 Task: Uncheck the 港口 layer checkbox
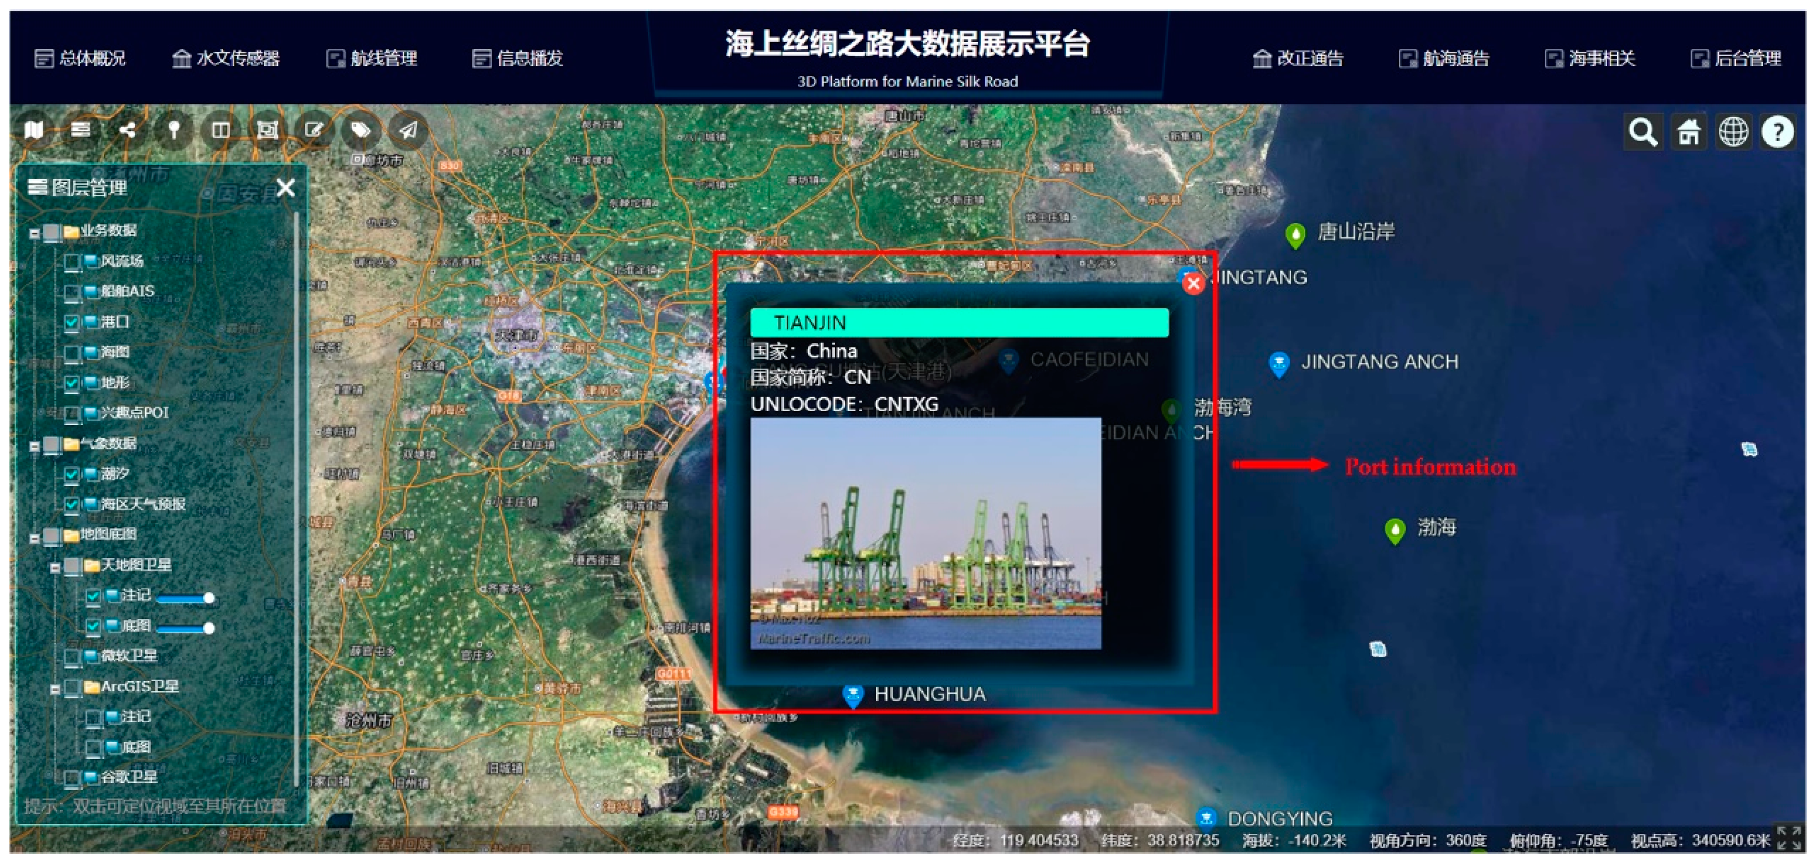tap(72, 323)
